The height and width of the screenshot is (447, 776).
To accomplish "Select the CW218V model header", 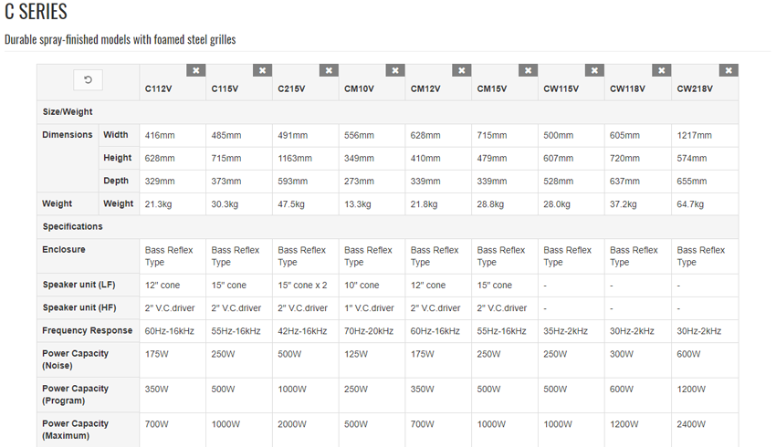I will (695, 89).
